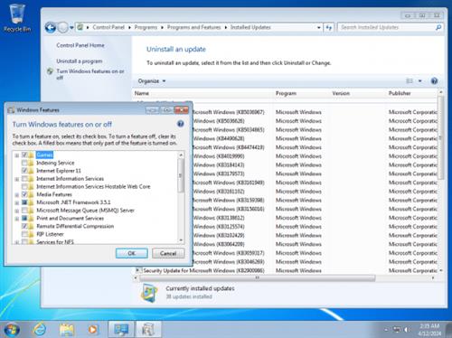Uncheck the Media Features checkbox
Image resolution: width=452 pixels, height=338 pixels.
click(24, 194)
